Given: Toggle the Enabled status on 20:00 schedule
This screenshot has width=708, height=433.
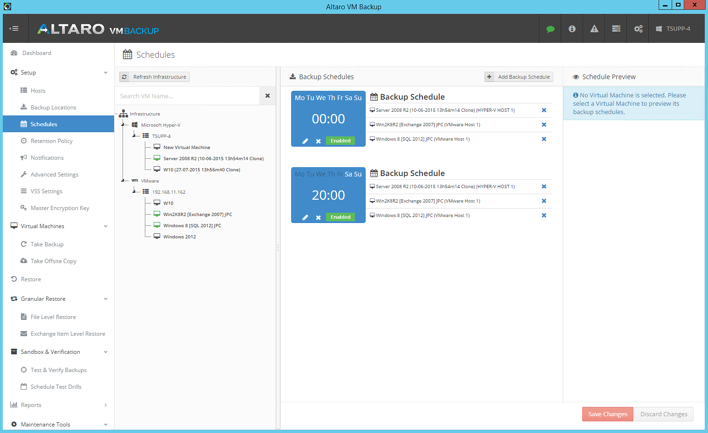Looking at the screenshot, I should pyautogui.click(x=340, y=217).
